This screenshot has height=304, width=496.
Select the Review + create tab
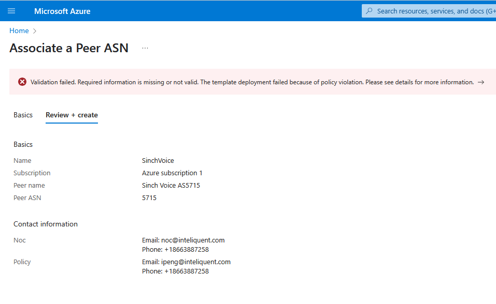click(x=72, y=115)
